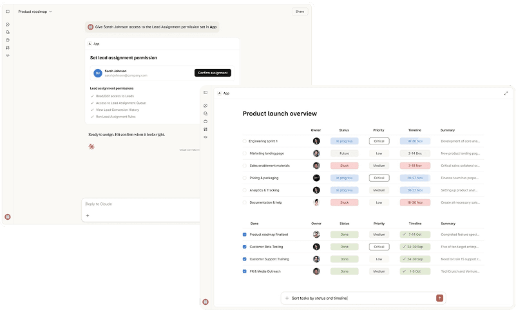This screenshot has height=310, width=516.
Task: Click new chat icon in Product roadmap window sidebar
Action: [x=8, y=24]
